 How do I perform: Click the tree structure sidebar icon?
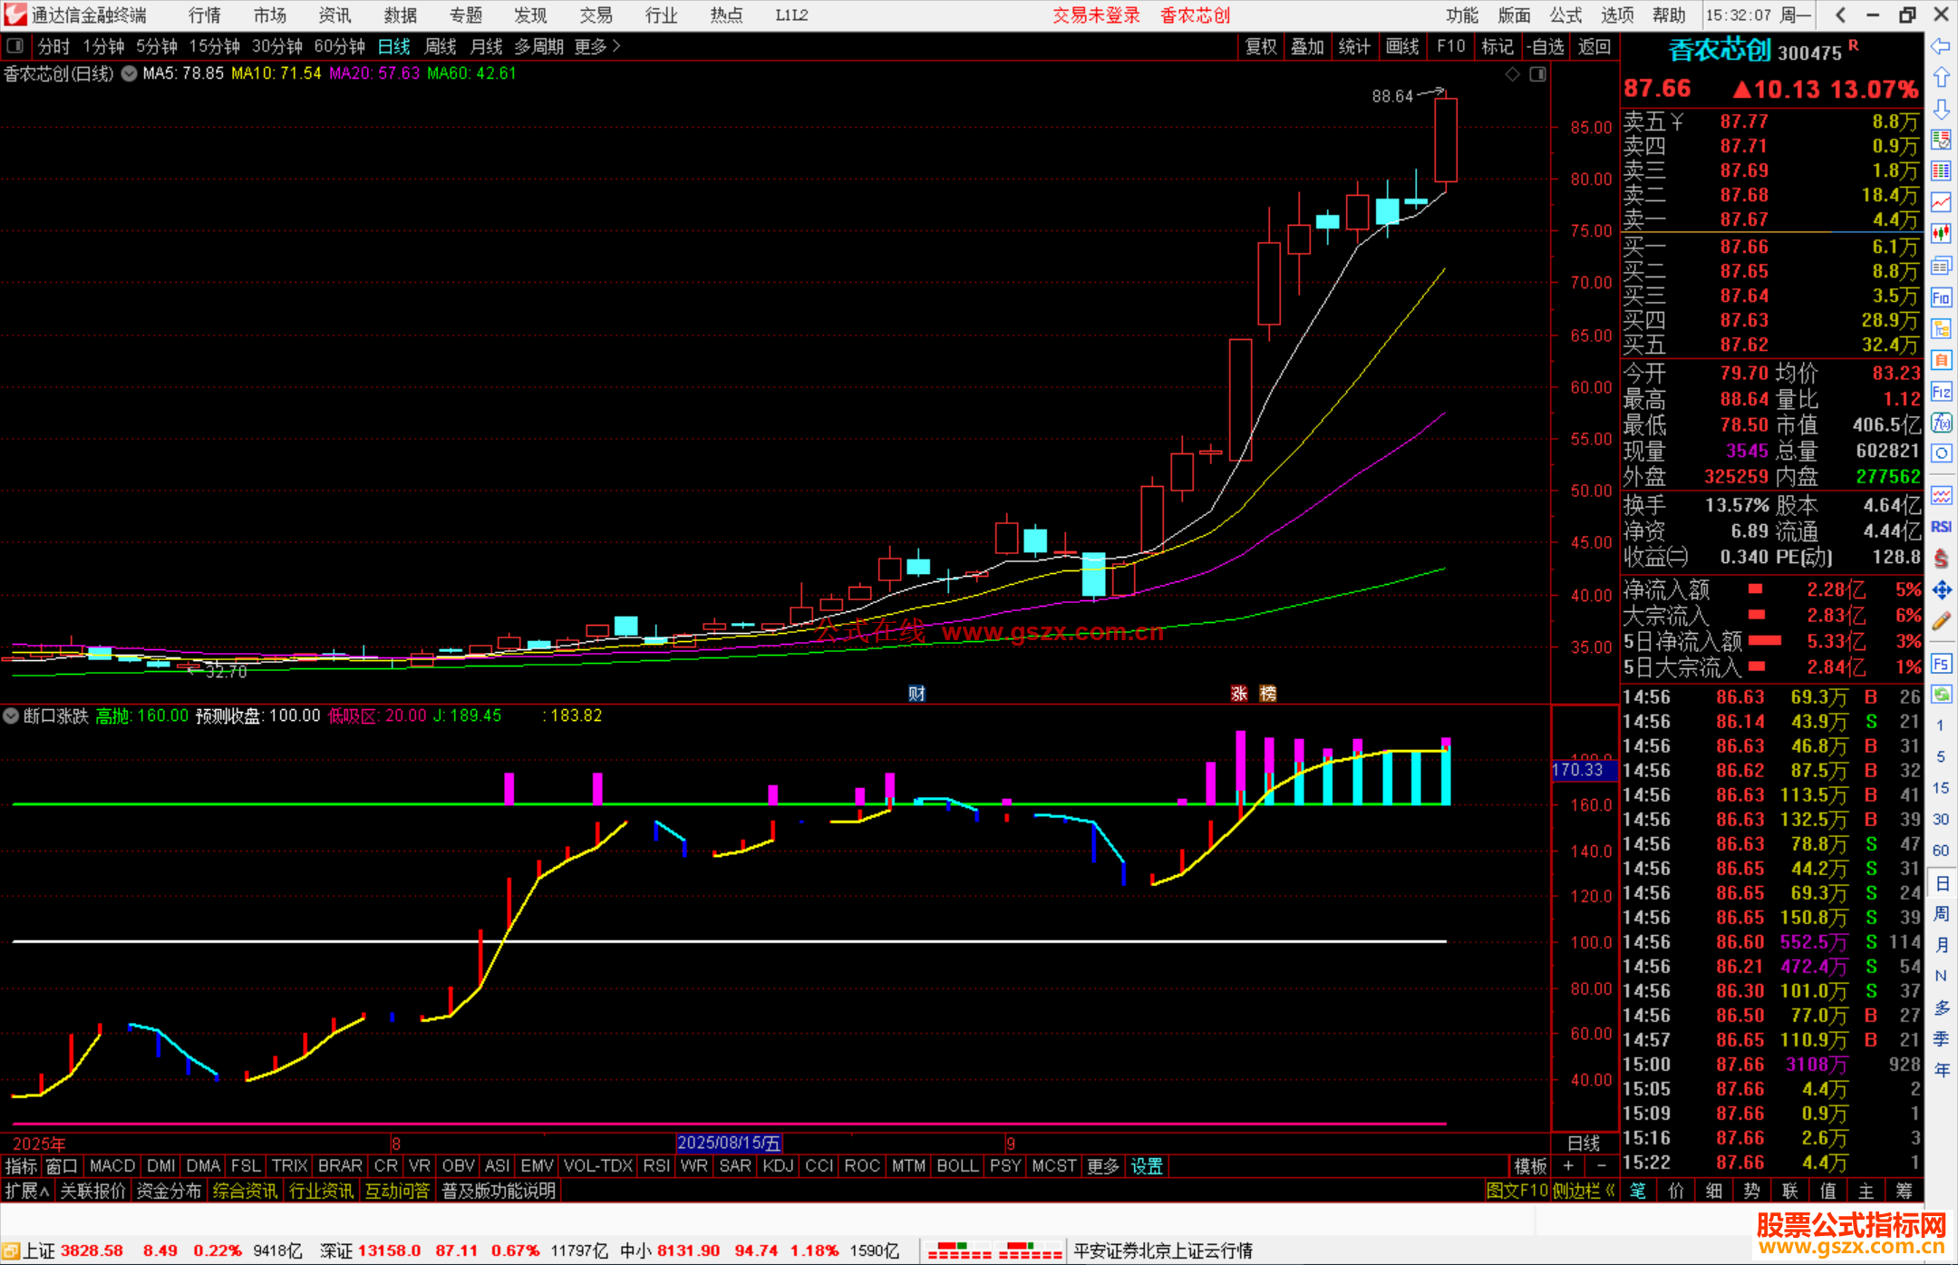pyautogui.click(x=1941, y=328)
